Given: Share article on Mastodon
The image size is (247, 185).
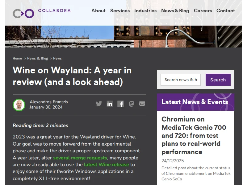Looking at the screenshot, I should coord(132,104).
